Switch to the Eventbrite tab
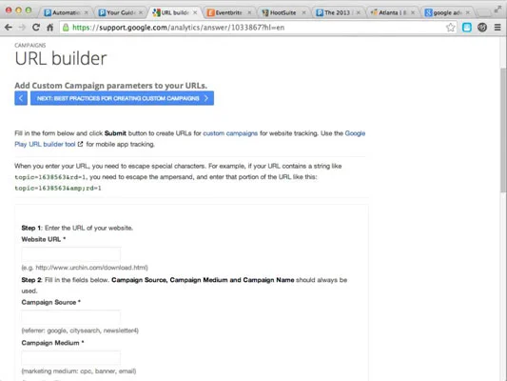 click(228, 12)
